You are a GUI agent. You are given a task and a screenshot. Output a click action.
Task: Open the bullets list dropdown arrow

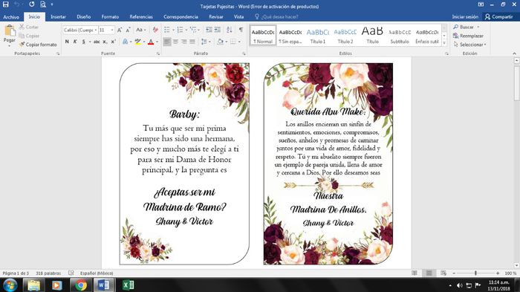pos(173,30)
